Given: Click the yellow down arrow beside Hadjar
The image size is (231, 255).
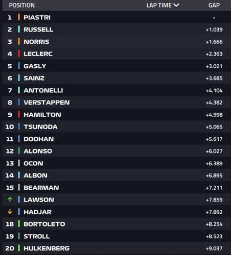Looking at the screenshot, I should click(x=10, y=212).
